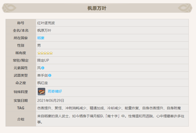Click the right ornament in title banner
The image size is (196, 133).
point(185,8)
